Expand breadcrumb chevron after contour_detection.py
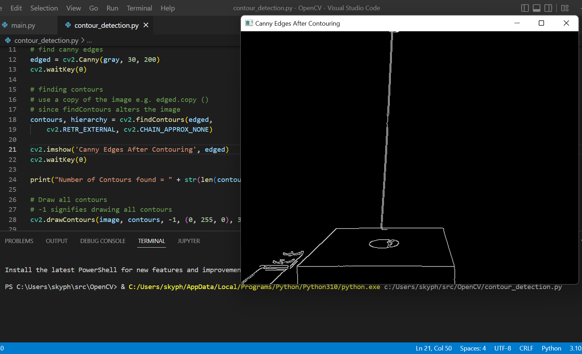The width and height of the screenshot is (582, 354). (x=83, y=40)
